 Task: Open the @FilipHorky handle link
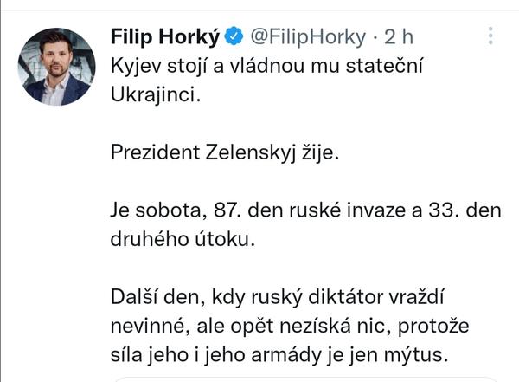310,37
